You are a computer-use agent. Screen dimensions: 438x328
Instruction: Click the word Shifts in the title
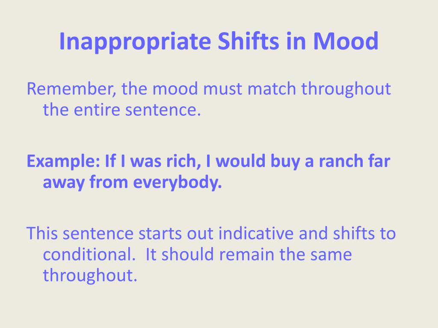tap(248, 41)
